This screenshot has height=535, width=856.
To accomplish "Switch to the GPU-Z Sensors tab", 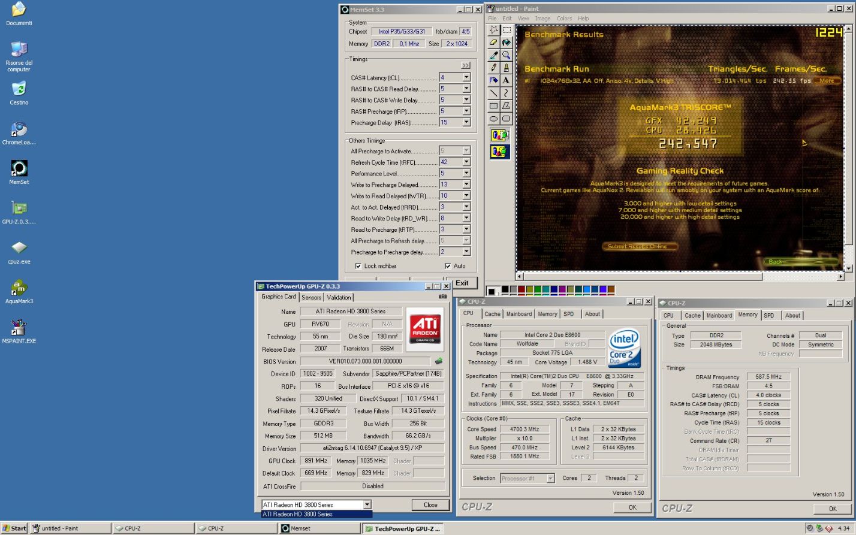I will [311, 297].
